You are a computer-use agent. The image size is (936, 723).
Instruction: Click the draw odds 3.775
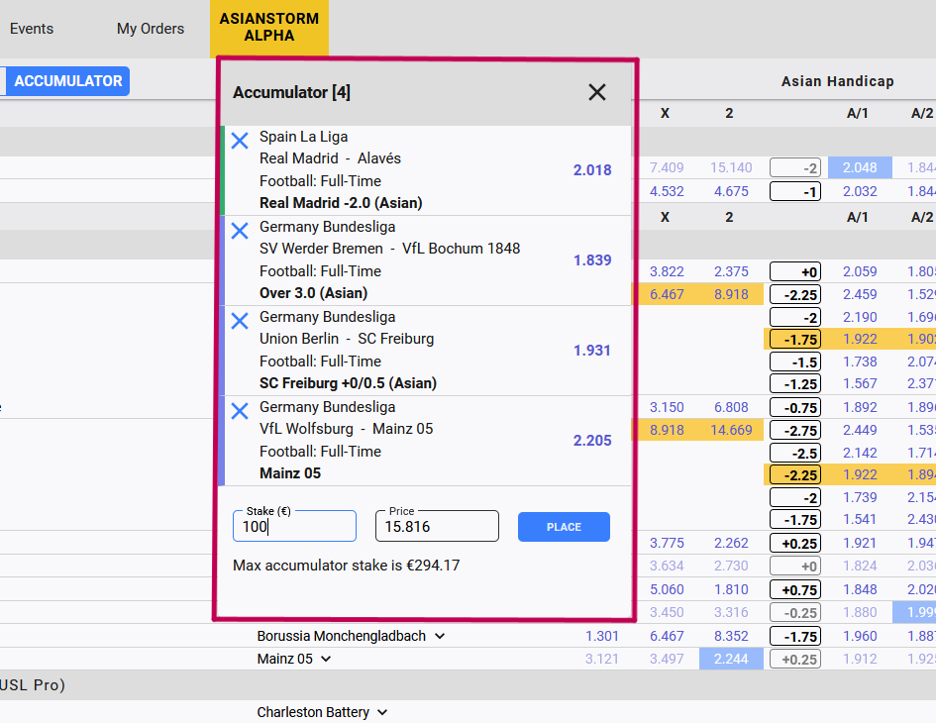pos(667,544)
